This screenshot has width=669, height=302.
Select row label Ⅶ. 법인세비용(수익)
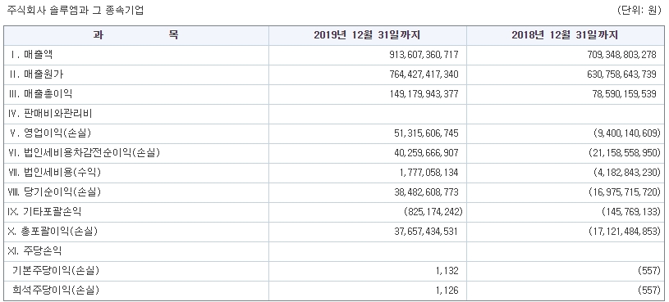coord(55,172)
